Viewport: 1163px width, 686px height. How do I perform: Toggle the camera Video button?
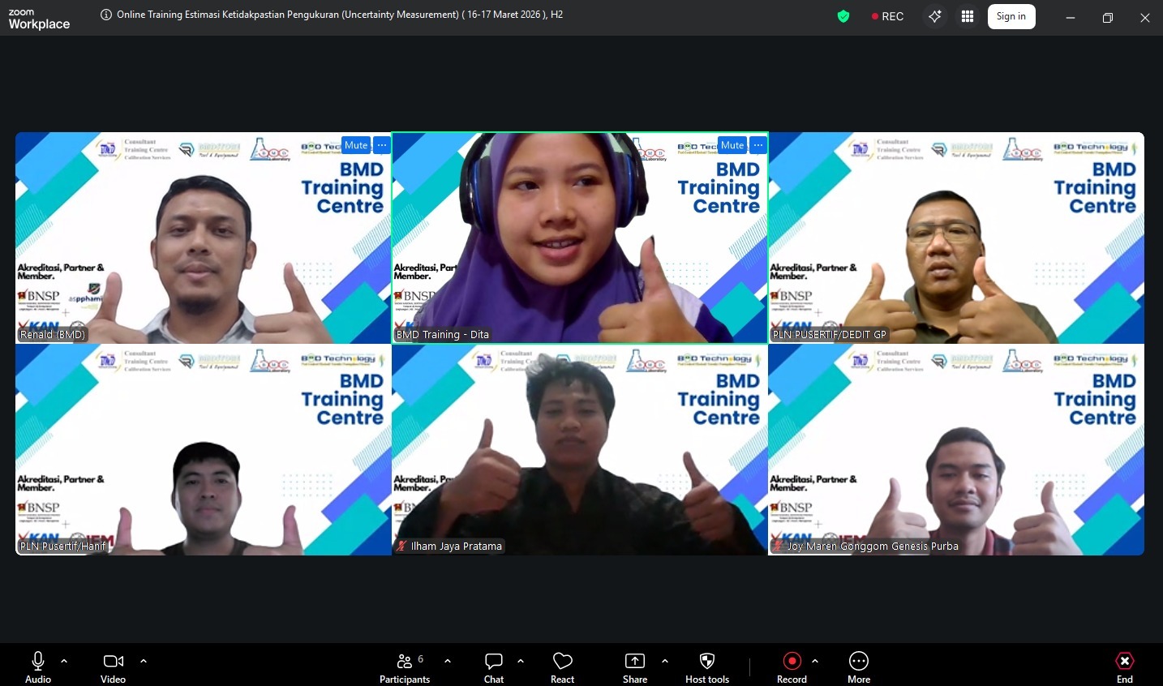[114, 662]
